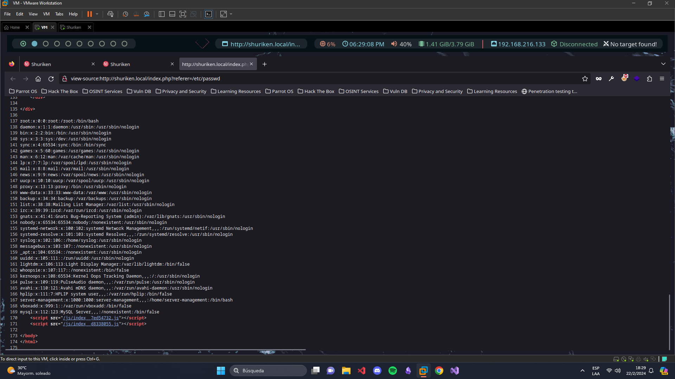Close the index.php Firefox tab
The image size is (675, 379).
251,64
